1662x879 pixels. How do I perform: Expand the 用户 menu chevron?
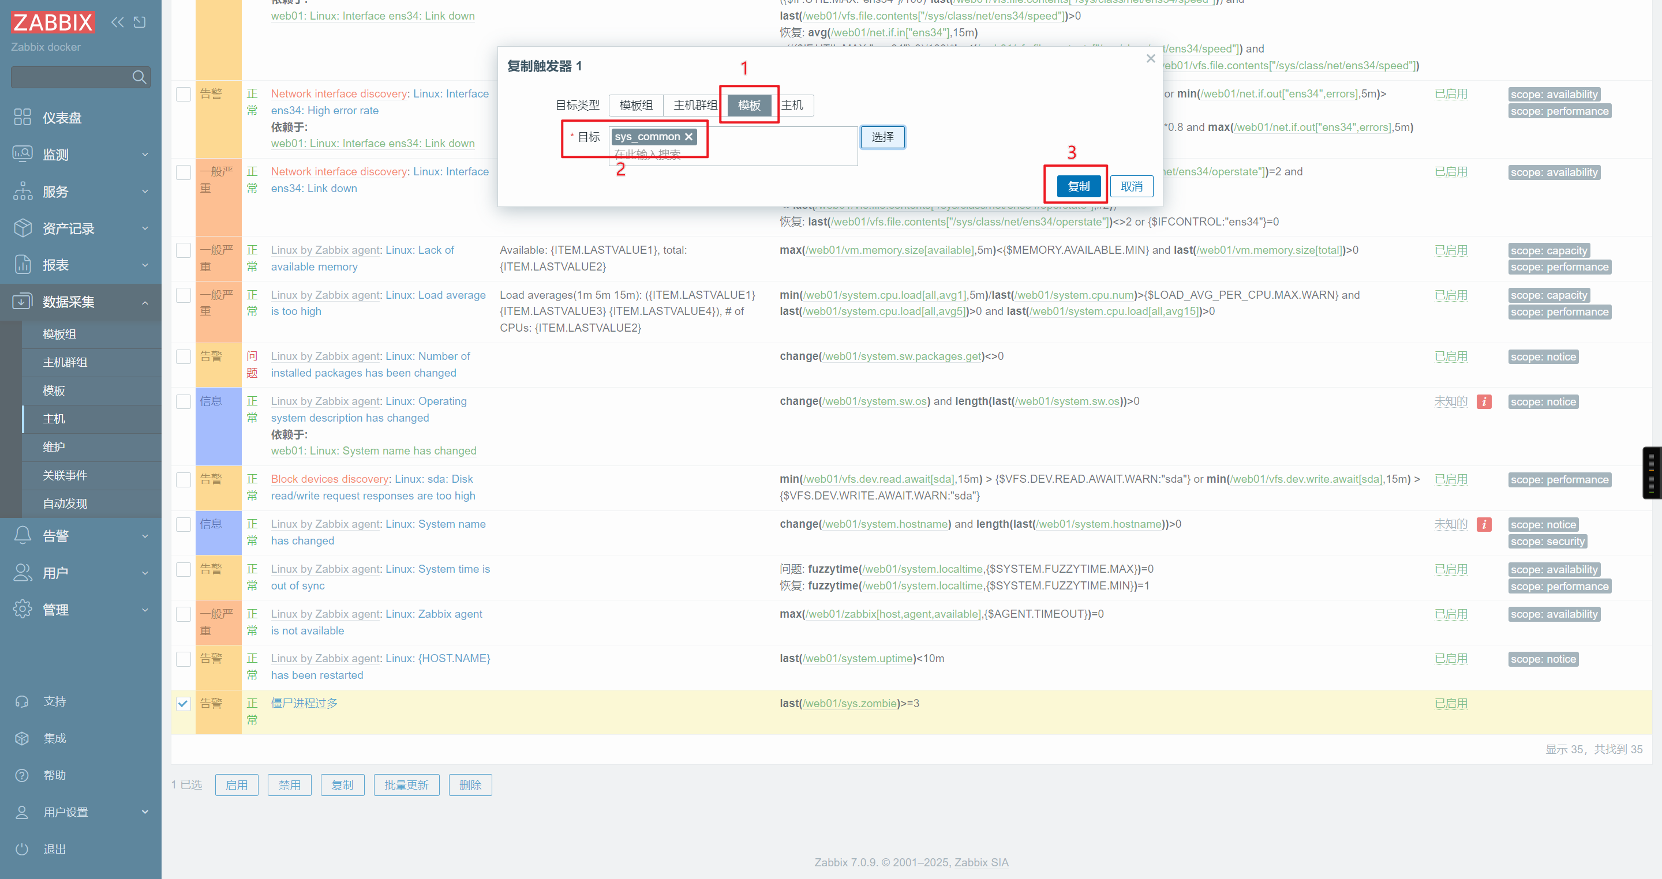click(145, 573)
